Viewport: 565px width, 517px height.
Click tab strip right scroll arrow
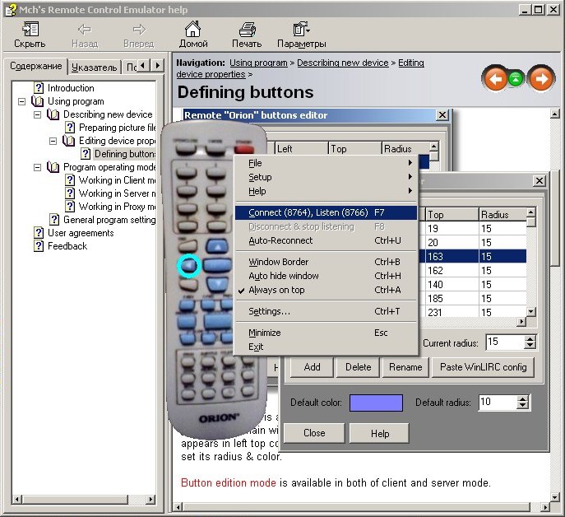coord(157,66)
